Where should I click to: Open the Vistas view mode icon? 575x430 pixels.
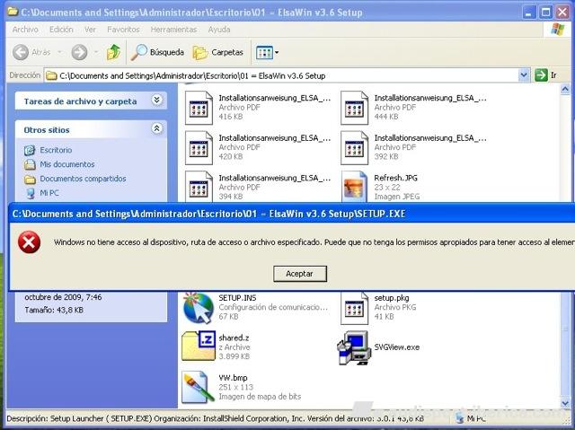[x=264, y=52]
